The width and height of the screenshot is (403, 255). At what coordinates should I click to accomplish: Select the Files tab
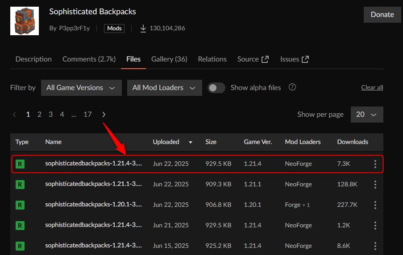pyautogui.click(x=133, y=59)
